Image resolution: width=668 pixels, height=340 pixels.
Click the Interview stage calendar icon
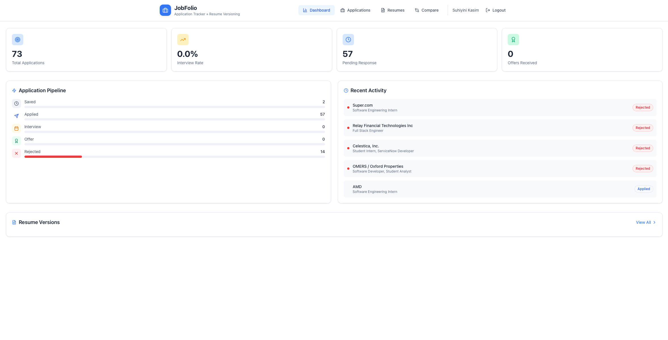[16, 128]
